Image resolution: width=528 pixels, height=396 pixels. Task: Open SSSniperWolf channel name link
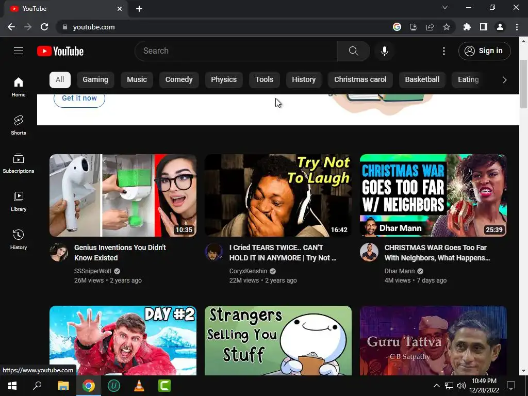(93, 271)
